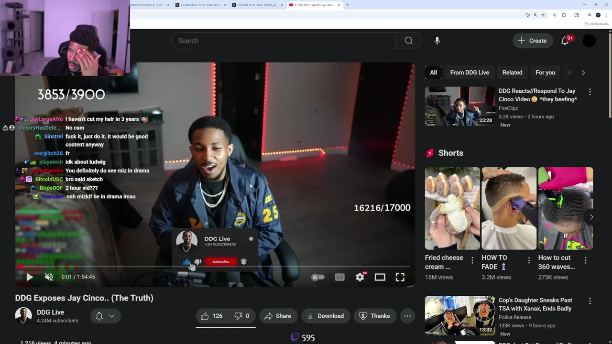The image size is (612, 344).
Task: Show more filter chips with the right arrow
Action: pos(583,73)
